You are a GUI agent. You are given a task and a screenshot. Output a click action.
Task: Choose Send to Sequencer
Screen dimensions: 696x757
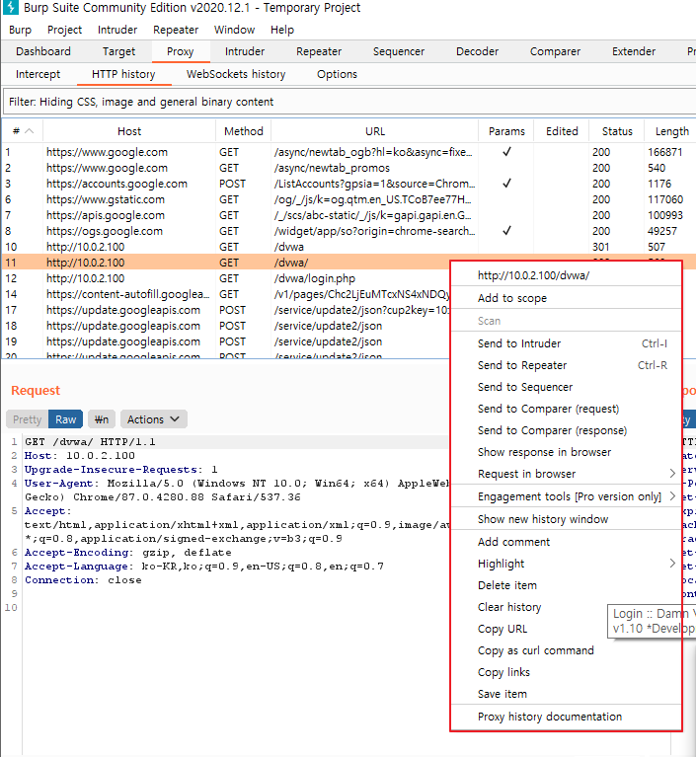tap(566, 387)
